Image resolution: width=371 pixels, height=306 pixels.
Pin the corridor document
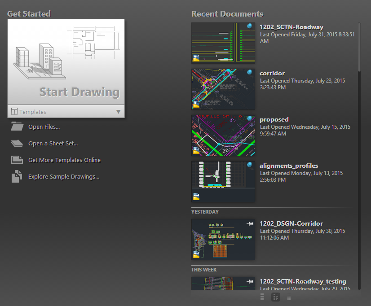tap(250, 72)
